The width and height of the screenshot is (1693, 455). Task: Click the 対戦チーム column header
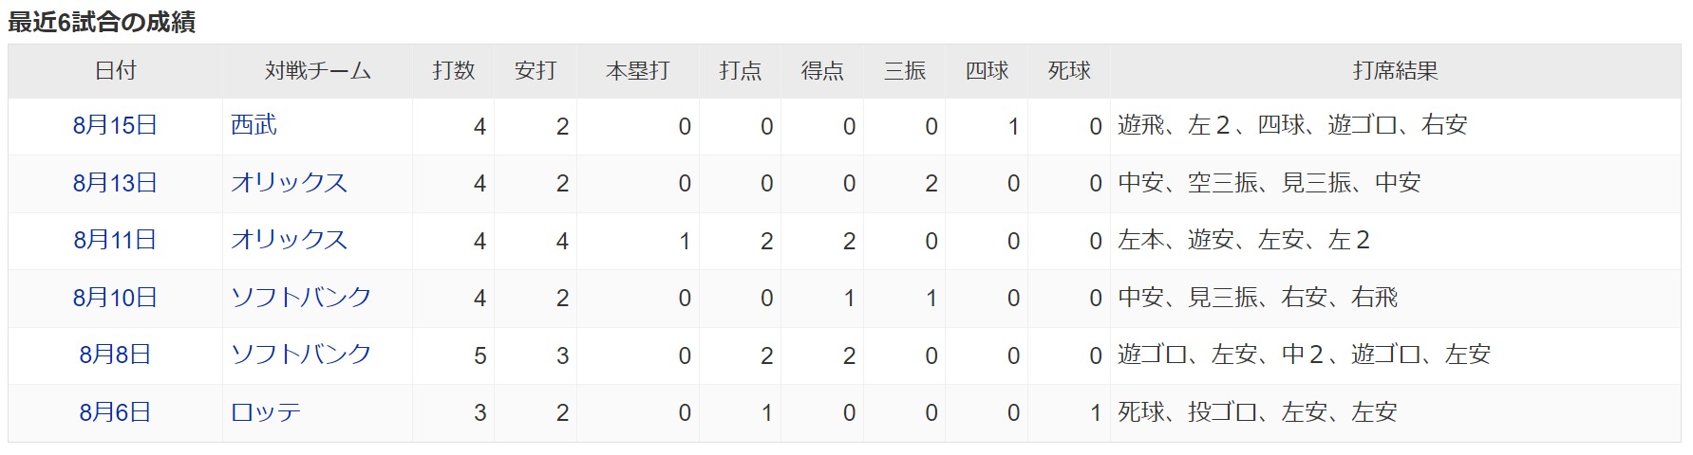click(x=317, y=71)
